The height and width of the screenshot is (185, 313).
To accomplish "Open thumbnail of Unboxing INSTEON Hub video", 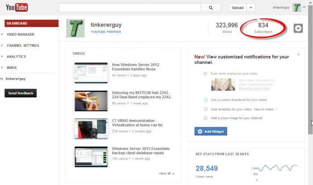I will click(x=91, y=101).
